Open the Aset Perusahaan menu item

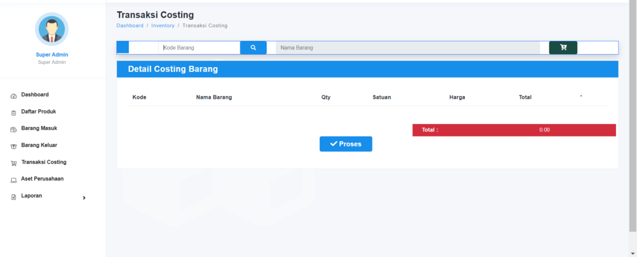click(x=42, y=179)
